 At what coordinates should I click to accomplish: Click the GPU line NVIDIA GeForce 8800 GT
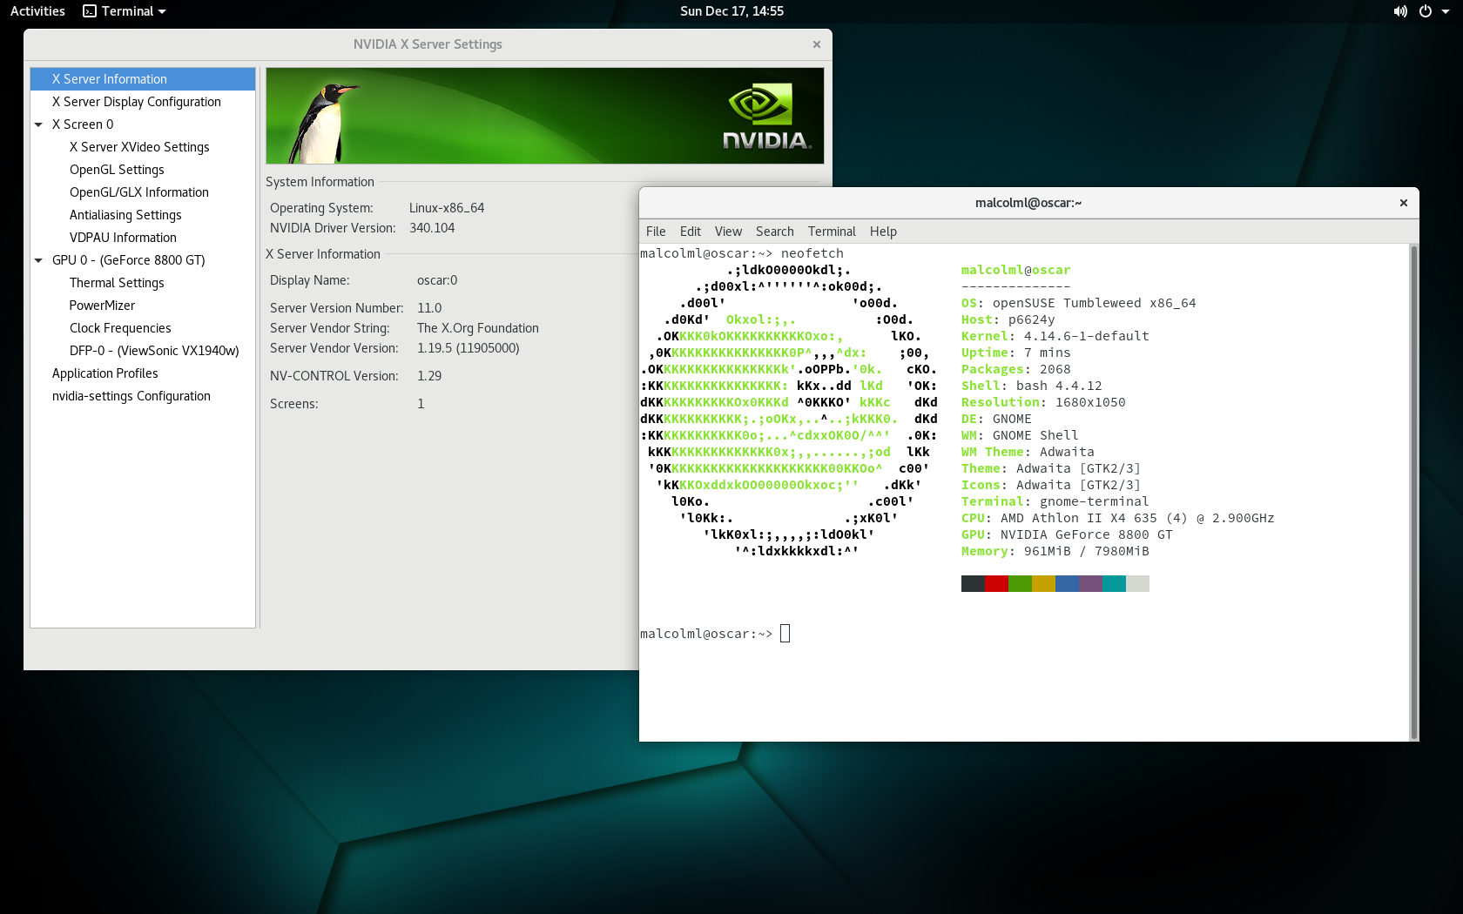tap(1067, 535)
